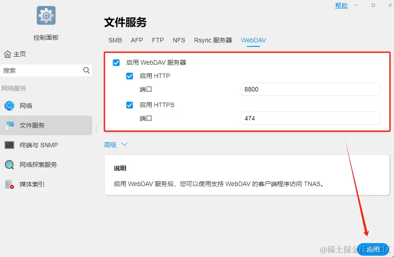Screen dimensions: 394x257
Task: Click the Apply button
Action: [373, 249]
